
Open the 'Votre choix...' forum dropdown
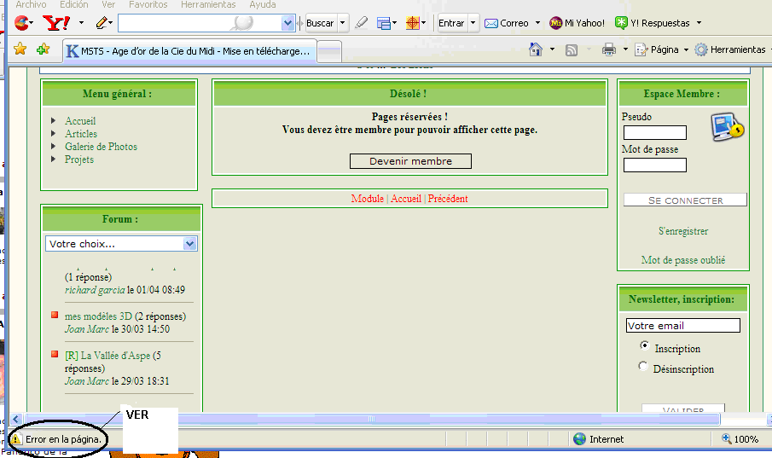121,244
